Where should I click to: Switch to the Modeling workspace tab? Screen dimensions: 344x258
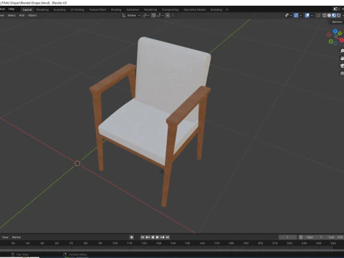tap(42, 10)
